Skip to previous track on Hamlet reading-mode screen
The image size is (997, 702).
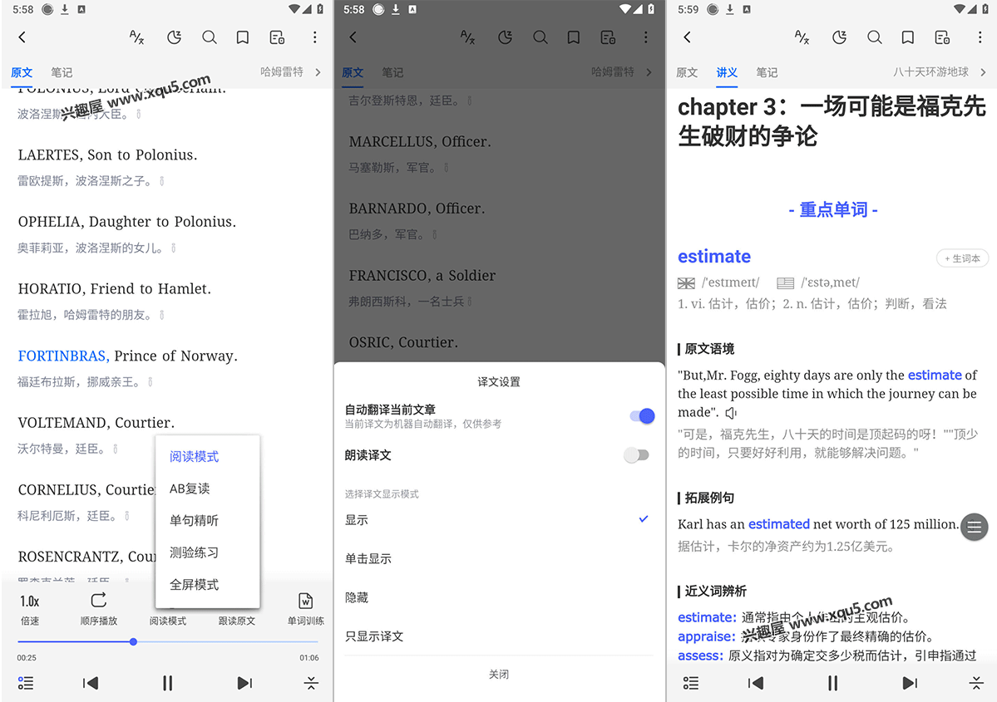[91, 683]
